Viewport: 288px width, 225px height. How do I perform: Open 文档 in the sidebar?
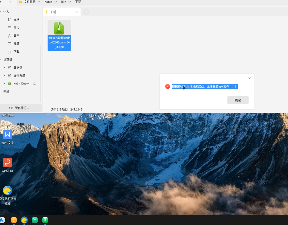16,20
